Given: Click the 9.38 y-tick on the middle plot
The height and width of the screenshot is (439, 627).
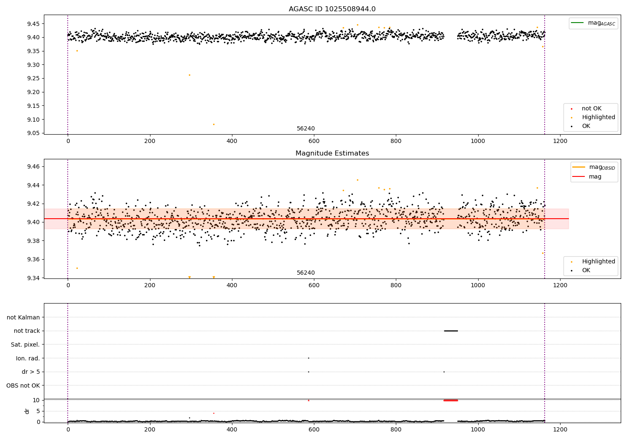Looking at the screenshot, I should pos(33,241).
